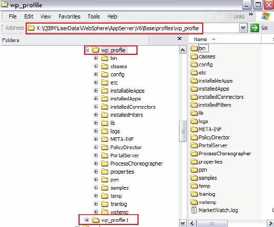Open the MarketWatch.log file icon
This screenshot has height=227, width=274.
[194, 210]
